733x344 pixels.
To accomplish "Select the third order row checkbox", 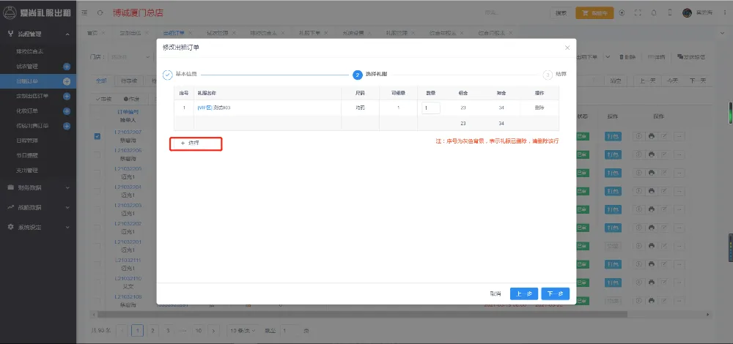I will click(x=97, y=173).
